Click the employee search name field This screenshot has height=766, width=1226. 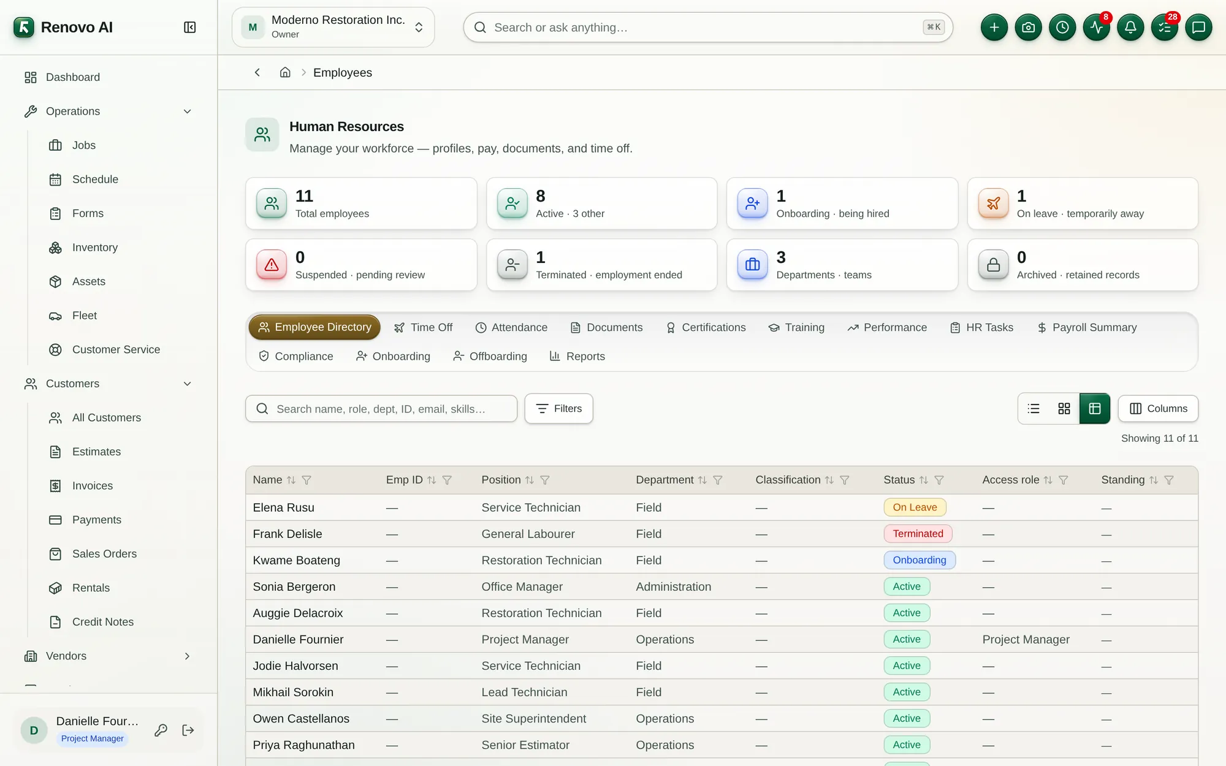[x=381, y=409]
